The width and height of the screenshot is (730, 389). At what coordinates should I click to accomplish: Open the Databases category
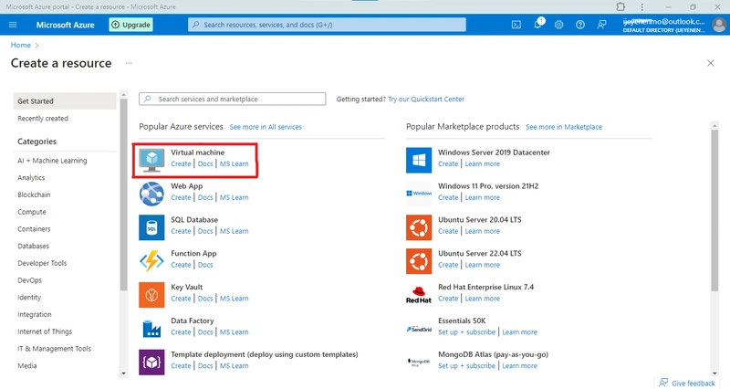point(33,246)
